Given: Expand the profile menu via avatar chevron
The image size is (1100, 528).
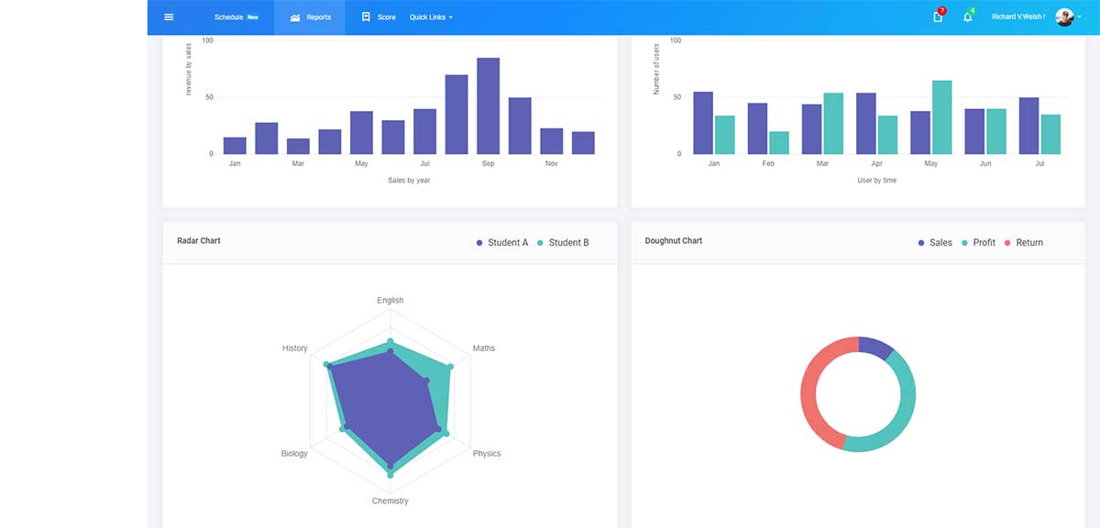Looking at the screenshot, I should coord(1079,16).
